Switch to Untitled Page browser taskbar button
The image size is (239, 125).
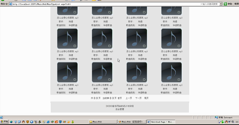click(x=161, y=122)
